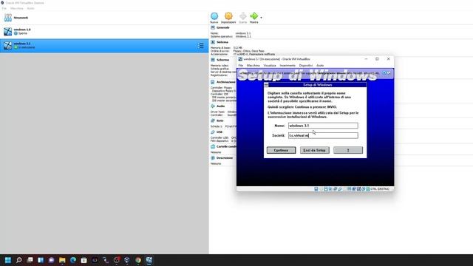Select the Strumenti entry in the left panel
This screenshot has width=473, height=266.
click(104, 18)
